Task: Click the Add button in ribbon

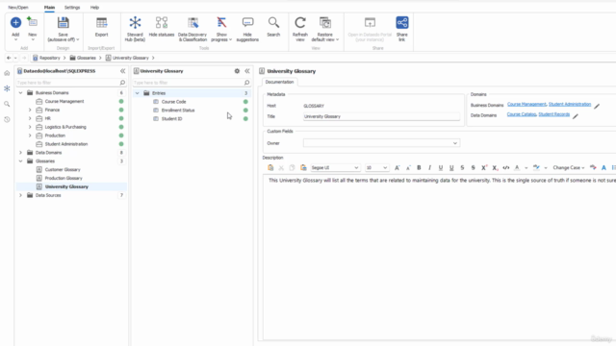Action: [x=15, y=28]
